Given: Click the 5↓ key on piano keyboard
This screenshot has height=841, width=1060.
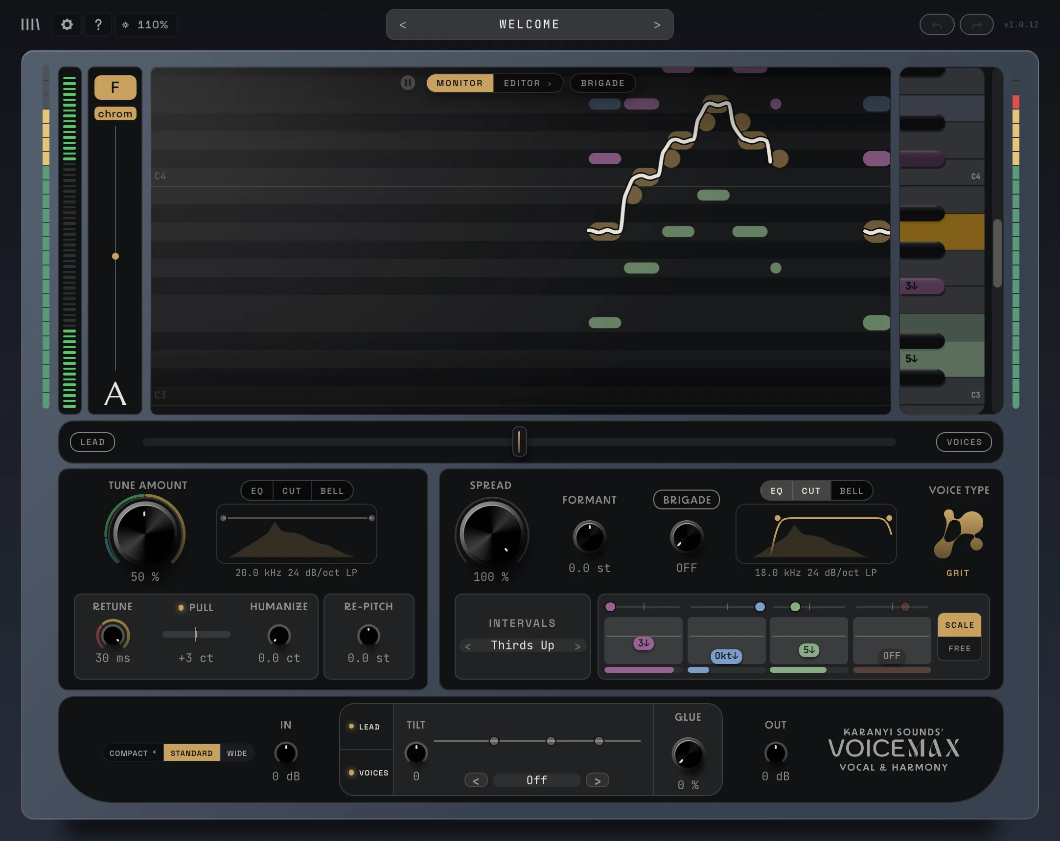Looking at the screenshot, I should tap(942, 359).
